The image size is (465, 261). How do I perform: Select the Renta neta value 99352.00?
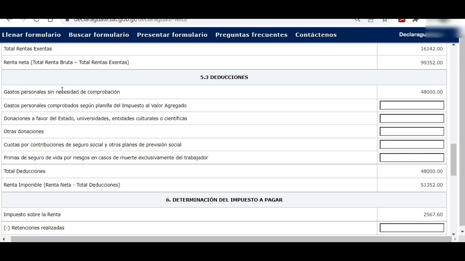(432, 63)
